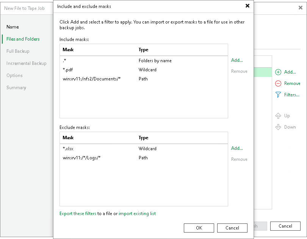The image size is (307, 239).
Task: Click Wildcard type cell for *.xlsx
Action: [147, 149]
